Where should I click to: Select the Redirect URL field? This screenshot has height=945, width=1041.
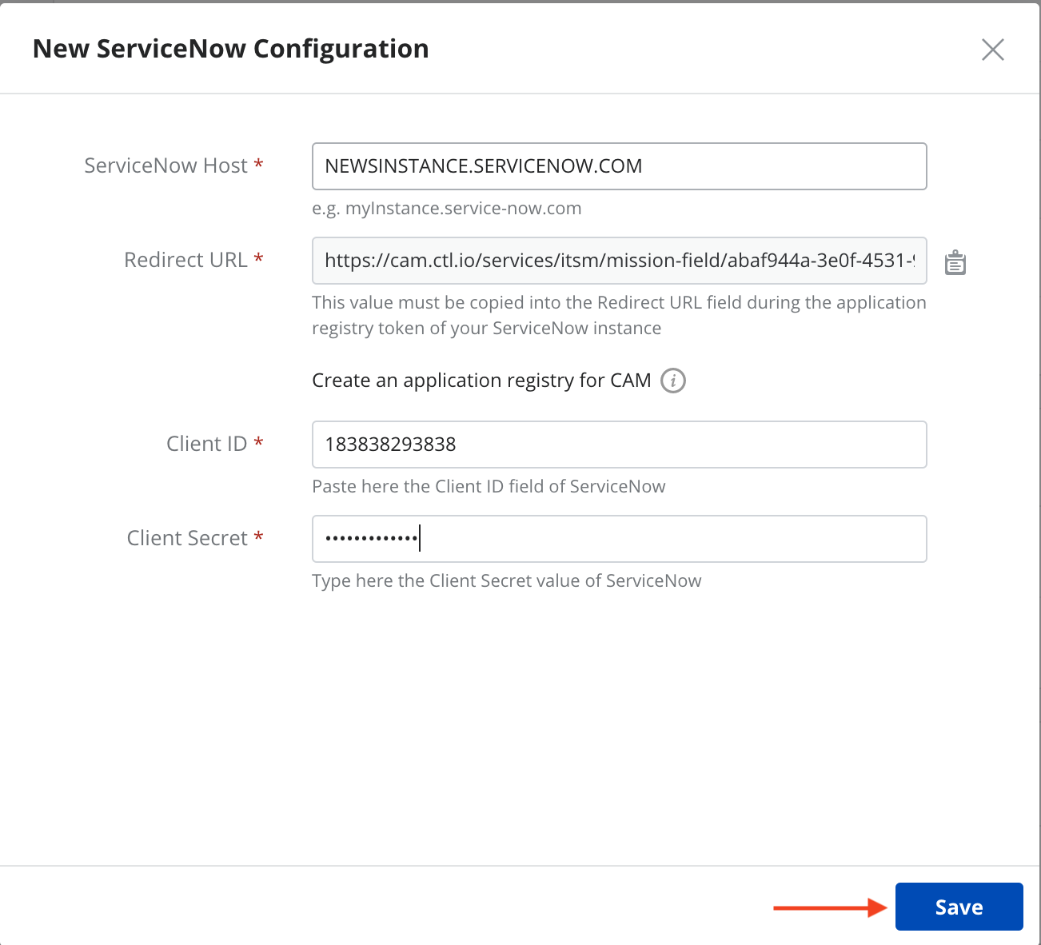coord(620,261)
